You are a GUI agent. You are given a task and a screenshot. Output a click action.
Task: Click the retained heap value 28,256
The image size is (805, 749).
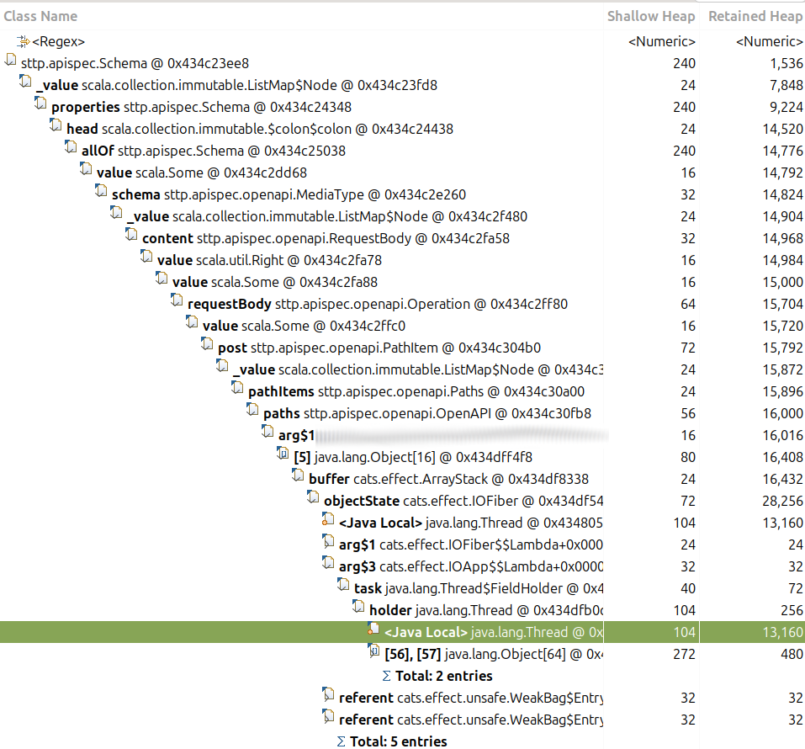782,501
